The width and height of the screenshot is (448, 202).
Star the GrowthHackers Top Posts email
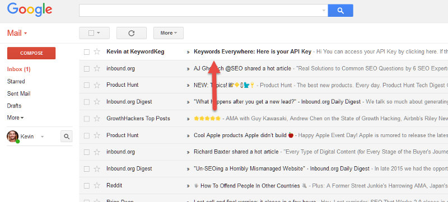(97, 119)
